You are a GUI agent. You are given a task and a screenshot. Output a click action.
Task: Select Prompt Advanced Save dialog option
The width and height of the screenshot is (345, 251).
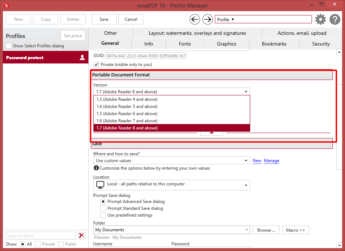tap(103, 202)
